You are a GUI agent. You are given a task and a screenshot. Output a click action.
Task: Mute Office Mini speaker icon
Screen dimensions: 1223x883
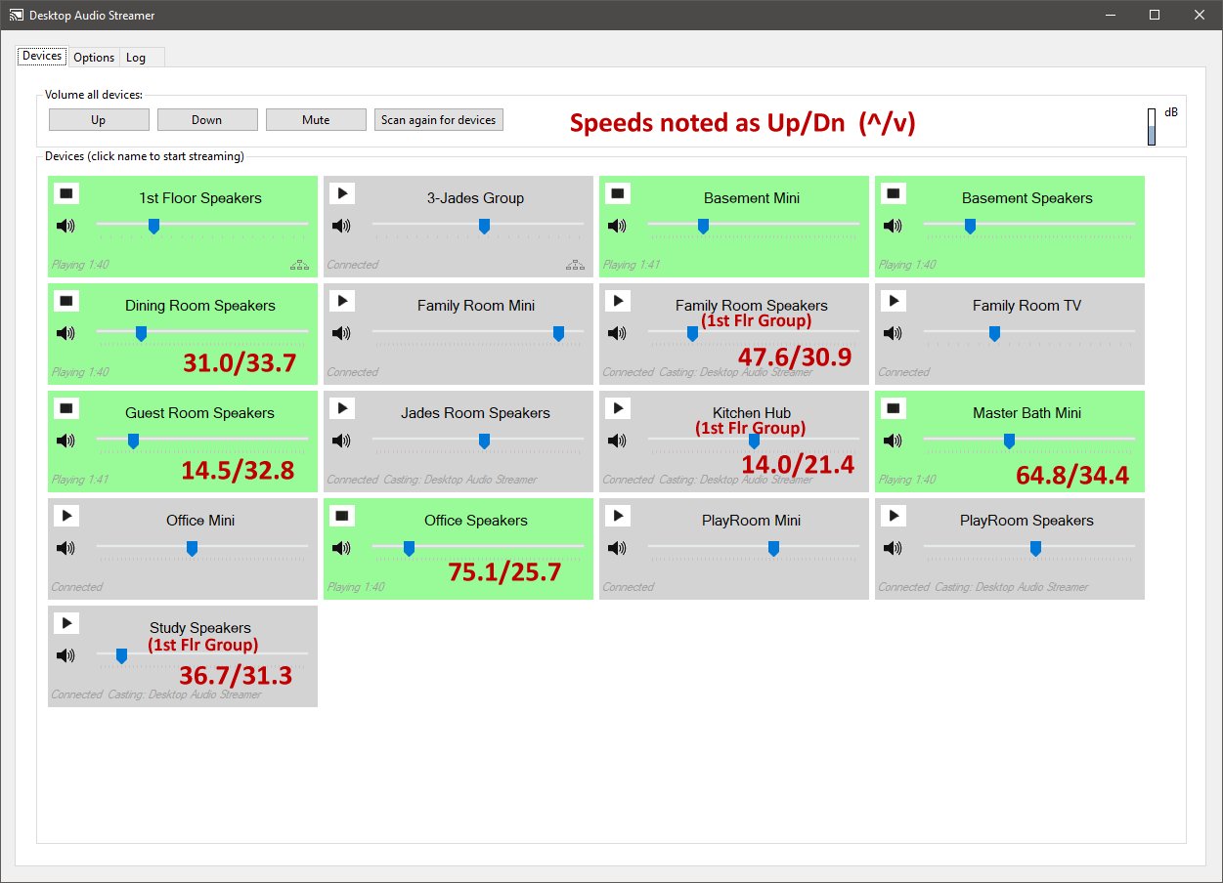click(x=66, y=549)
